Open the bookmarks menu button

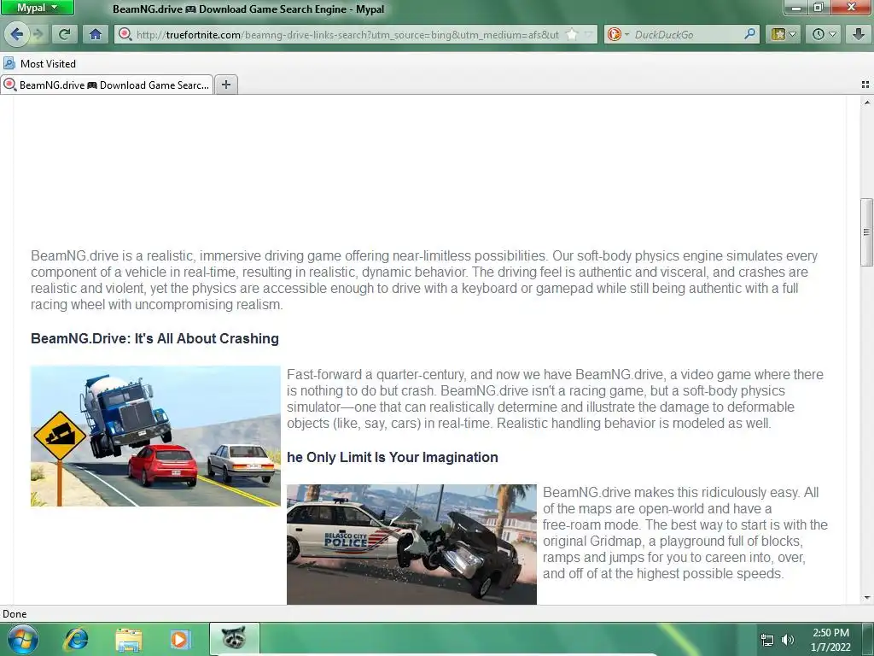pos(778,34)
